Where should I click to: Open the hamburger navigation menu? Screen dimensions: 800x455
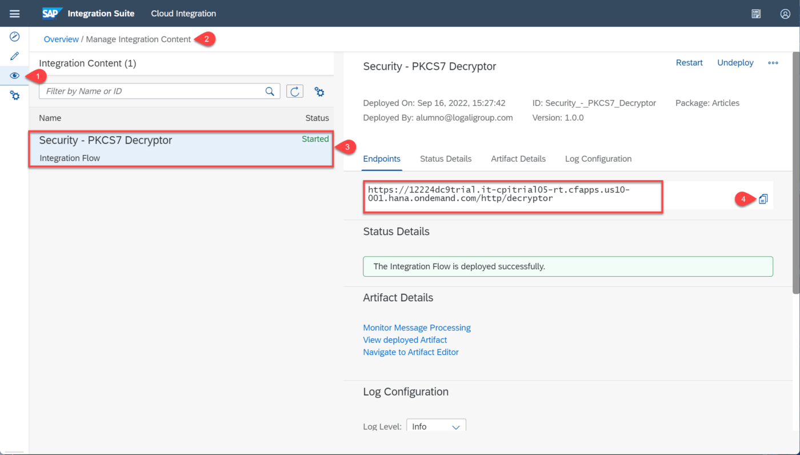click(15, 14)
